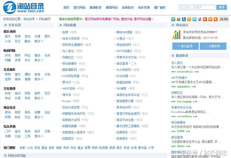Open the 音乐 category link under 娱乐休闲

(x=8, y=37)
